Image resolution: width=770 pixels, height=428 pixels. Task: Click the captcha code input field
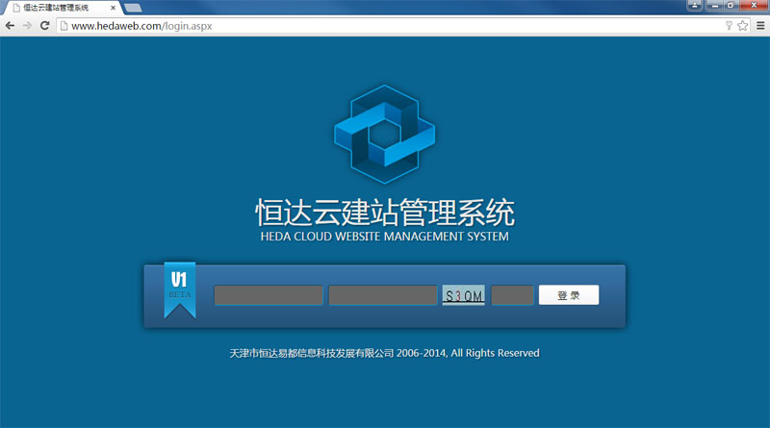point(512,295)
